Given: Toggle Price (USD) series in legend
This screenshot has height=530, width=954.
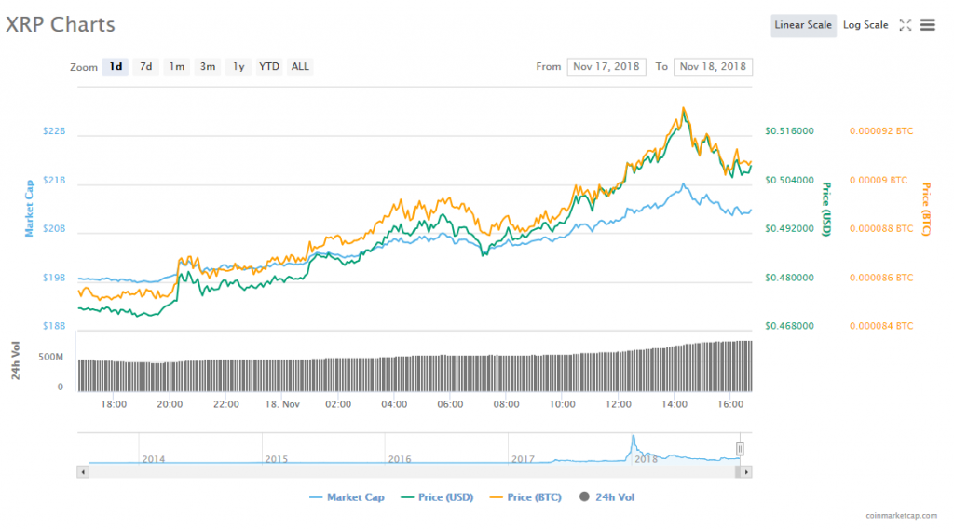Looking at the screenshot, I should pos(436,497).
